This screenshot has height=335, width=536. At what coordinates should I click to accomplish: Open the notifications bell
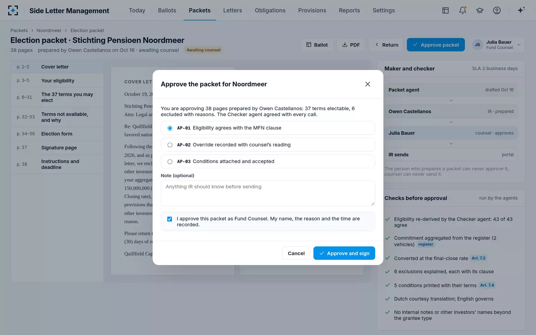point(463,10)
